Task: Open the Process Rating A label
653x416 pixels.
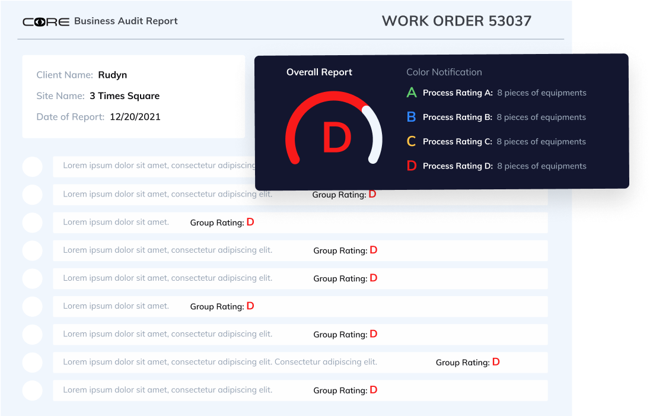Action: [x=457, y=93]
